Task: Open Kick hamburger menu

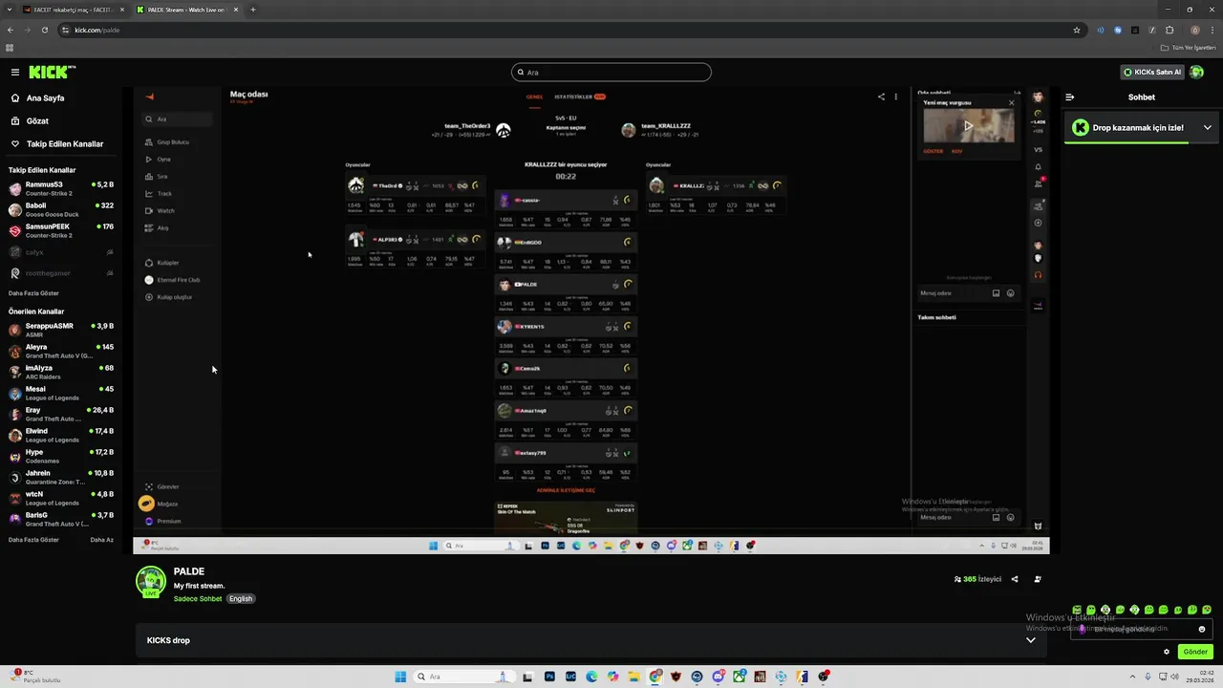Action: (15, 72)
